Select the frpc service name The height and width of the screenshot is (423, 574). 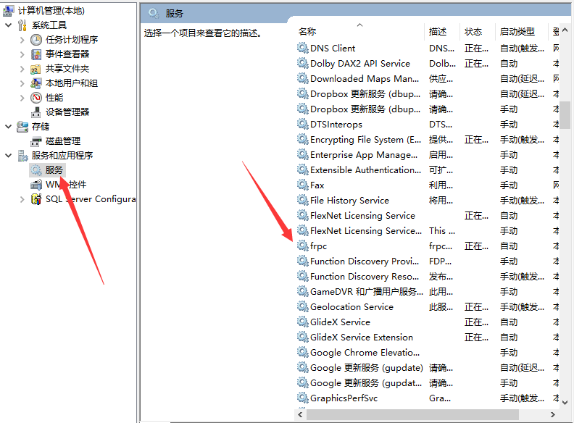(x=318, y=246)
